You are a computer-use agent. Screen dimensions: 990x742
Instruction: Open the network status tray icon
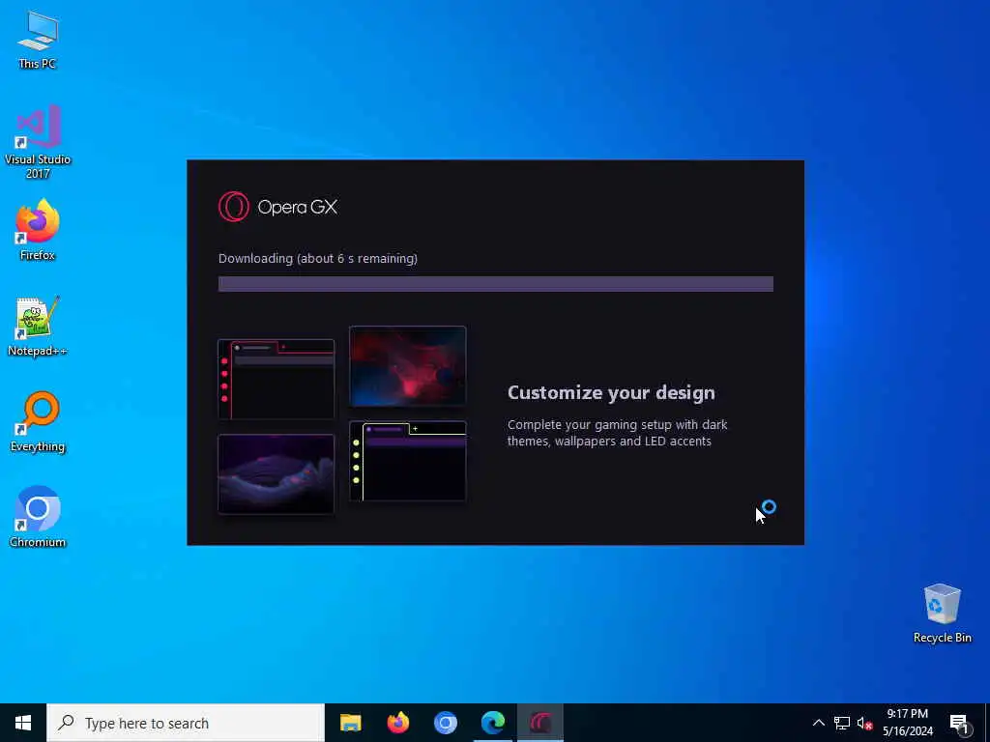click(x=842, y=723)
